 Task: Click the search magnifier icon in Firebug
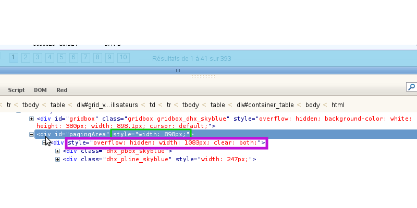412,87
